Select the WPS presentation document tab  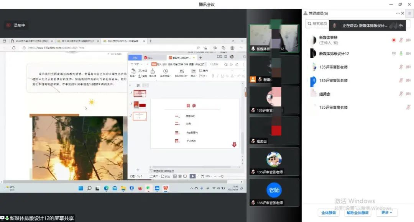click(x=181, y=57)
